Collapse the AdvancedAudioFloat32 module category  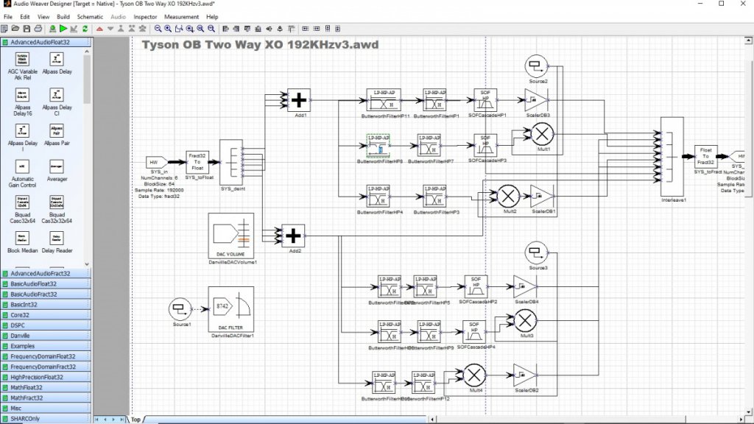tap(46, 42)
